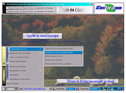The image size is (126, 93).
Task: Expand the Relatório de Atividades submenu arrow
Action: click(40, 66)
